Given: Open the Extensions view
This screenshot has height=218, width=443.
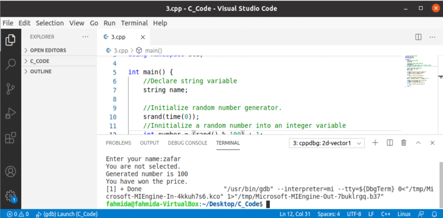Looking at the screenshot, I should pos(10,138).
